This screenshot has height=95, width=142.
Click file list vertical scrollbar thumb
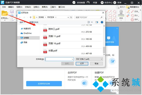pos(104,50)
